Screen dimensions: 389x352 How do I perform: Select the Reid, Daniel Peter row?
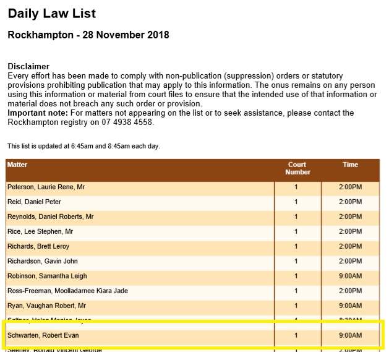point(192,204)
